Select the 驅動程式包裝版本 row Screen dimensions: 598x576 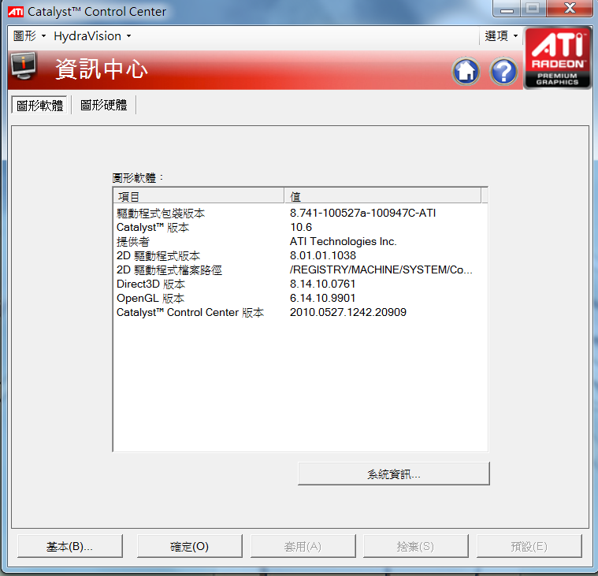(300, 214)
